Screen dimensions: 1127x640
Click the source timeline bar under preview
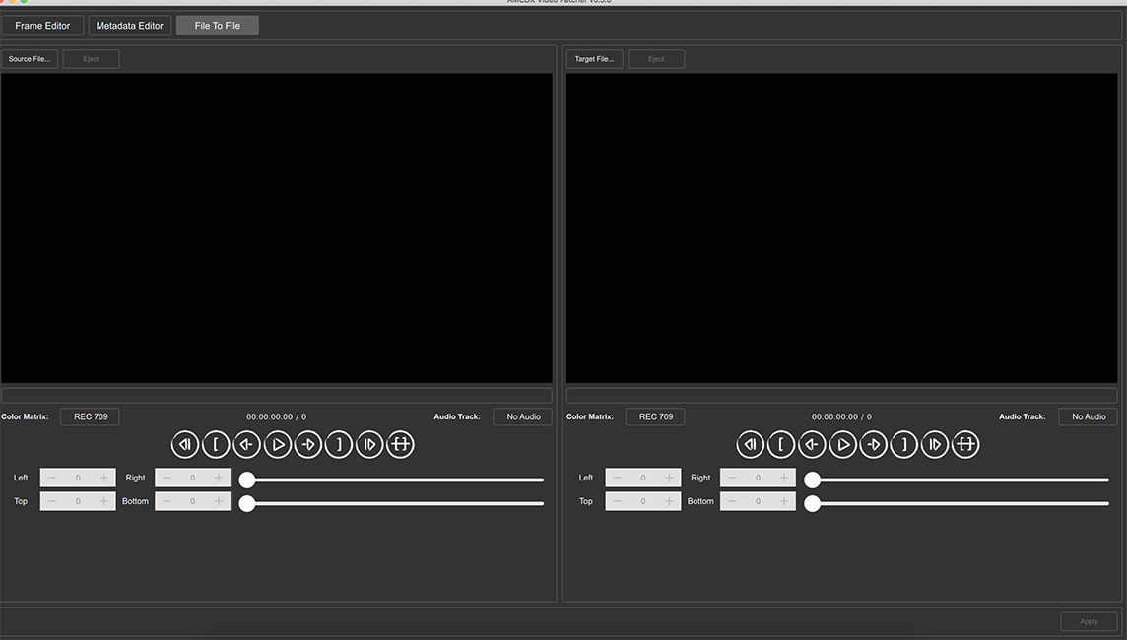click(277, 396)
